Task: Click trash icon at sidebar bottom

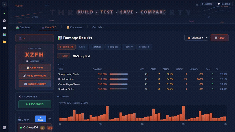Action: point(4,127)
